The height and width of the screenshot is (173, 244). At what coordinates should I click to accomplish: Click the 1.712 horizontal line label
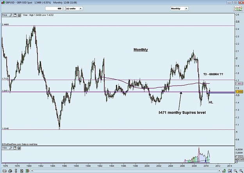click(x=5, y=79)
